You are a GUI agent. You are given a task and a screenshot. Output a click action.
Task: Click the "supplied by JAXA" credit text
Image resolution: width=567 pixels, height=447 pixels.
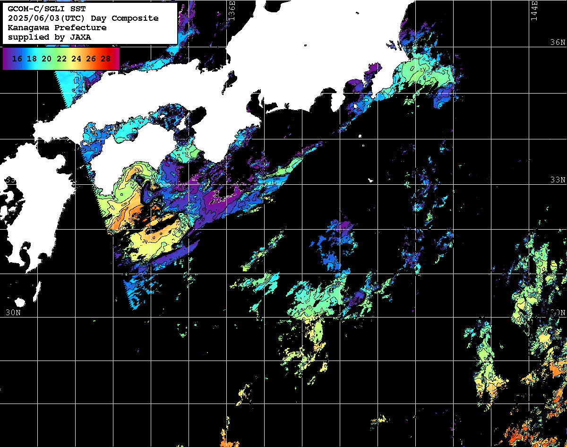point(49,37)
